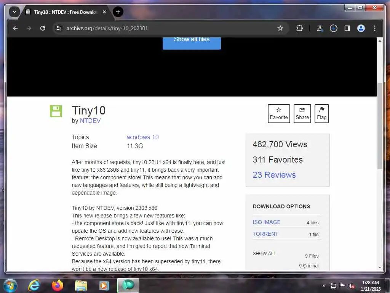Open Chrome Labs flask icon

pos(320,28)
